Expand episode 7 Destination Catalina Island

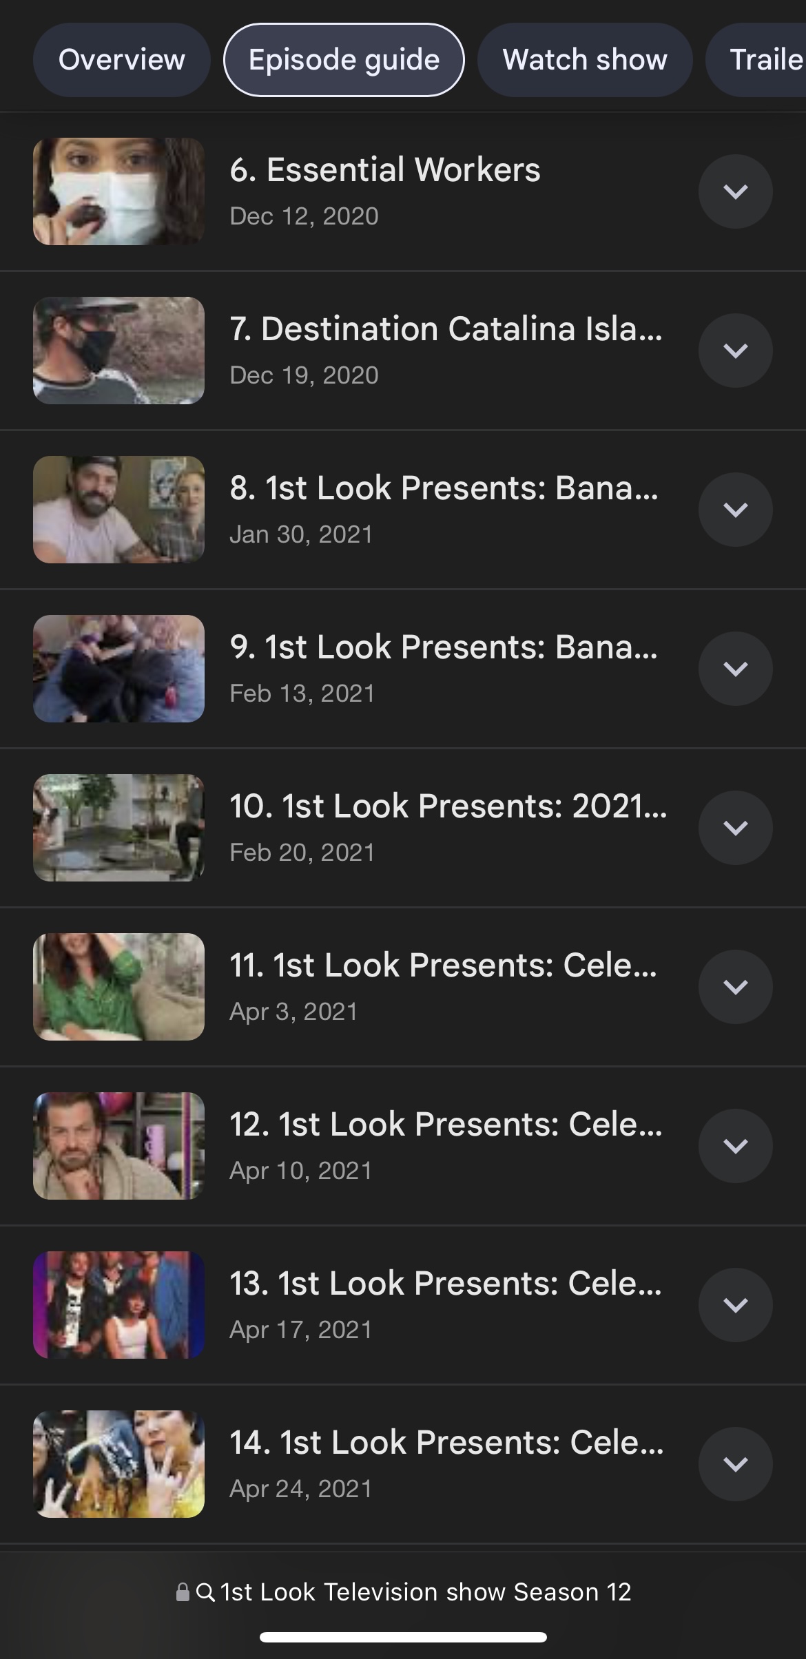pyautogui.click(x=735, y=351)
